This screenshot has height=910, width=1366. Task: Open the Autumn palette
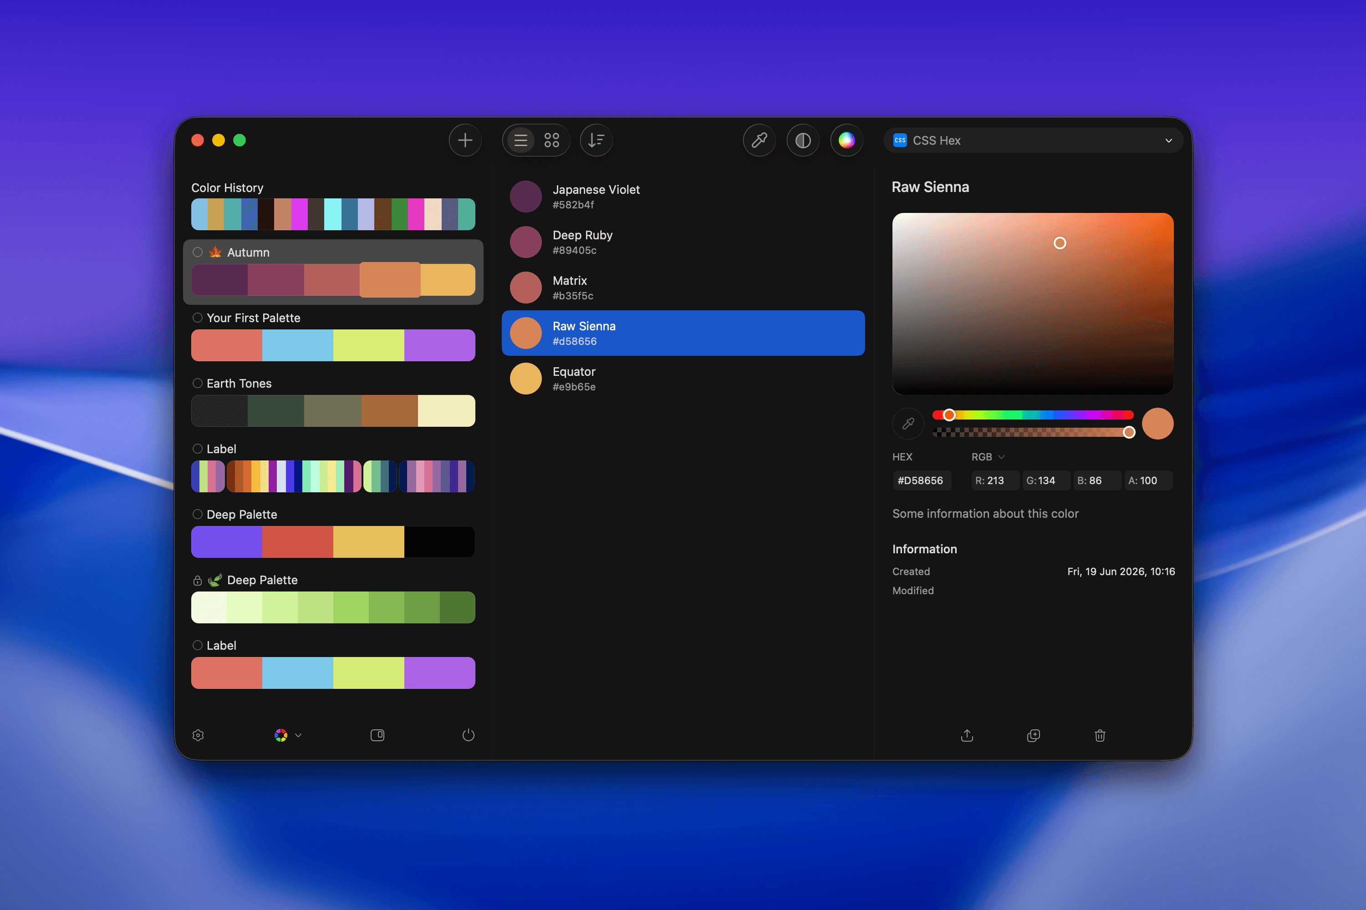tap(333, 272)
